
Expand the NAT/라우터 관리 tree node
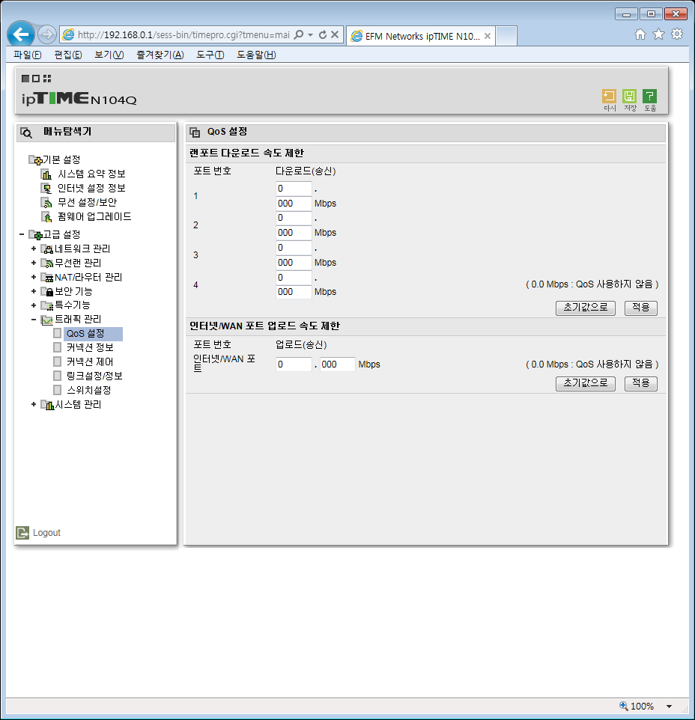coord(34,277)
